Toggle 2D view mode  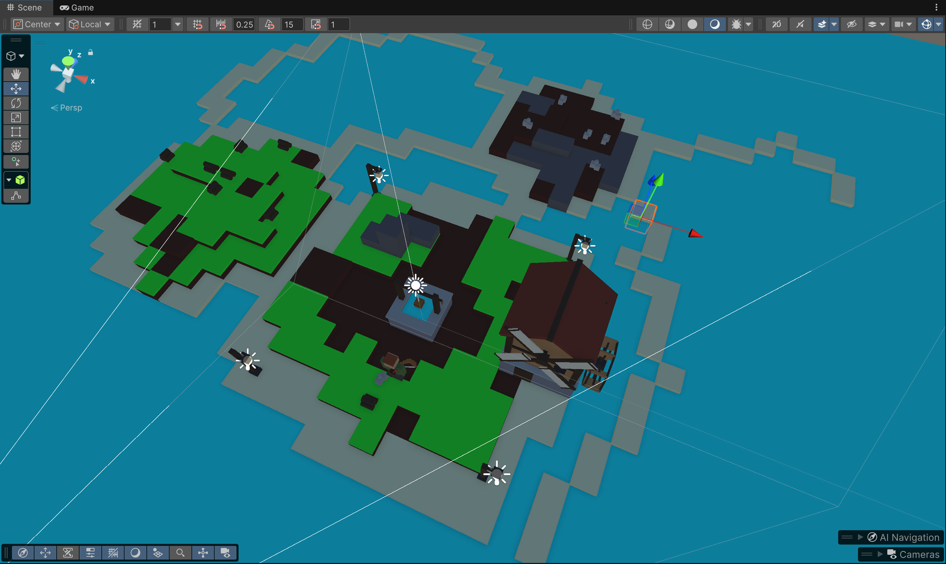tap(776, 24)
